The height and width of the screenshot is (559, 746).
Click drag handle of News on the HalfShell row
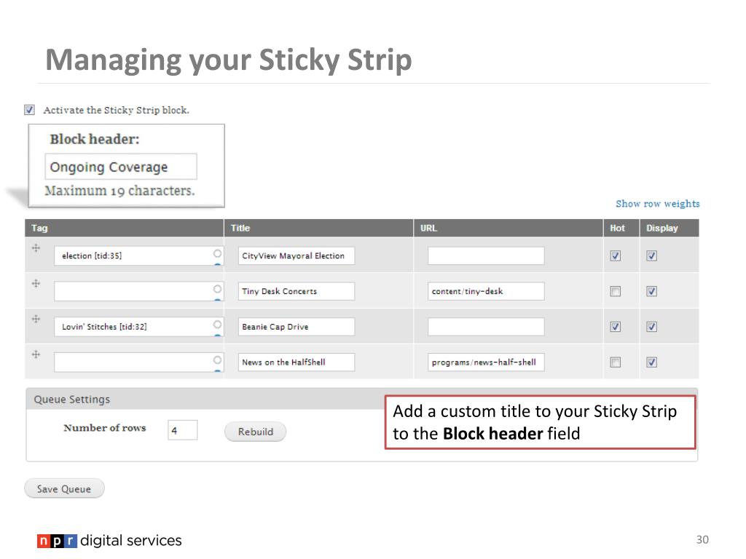pos(36,354)
